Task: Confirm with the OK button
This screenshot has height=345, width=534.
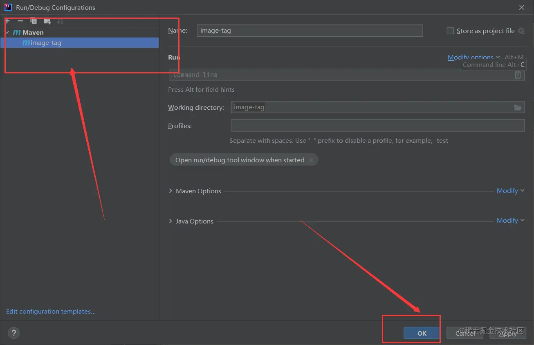Action: [422, 333]
